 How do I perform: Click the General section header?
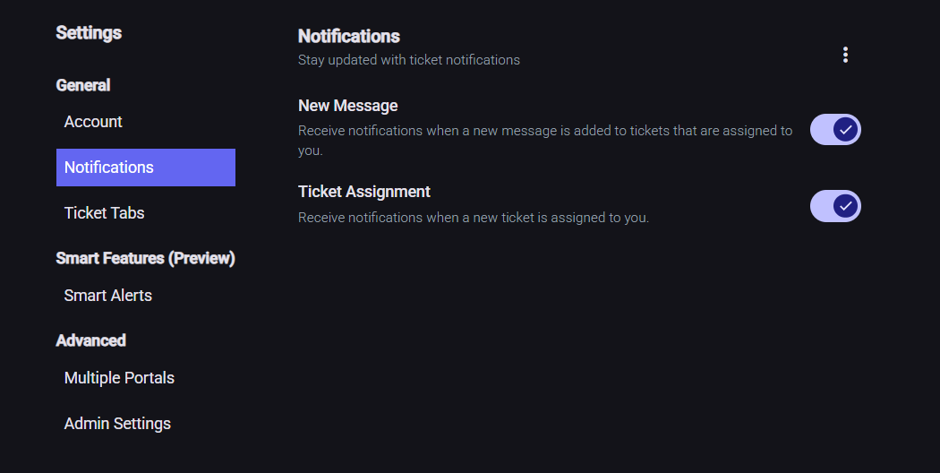(x=83, y=85)
